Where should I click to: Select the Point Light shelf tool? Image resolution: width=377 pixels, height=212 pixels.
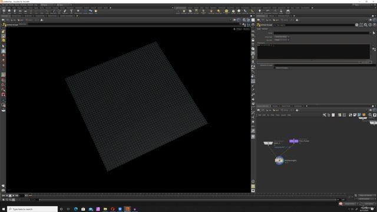184,11
